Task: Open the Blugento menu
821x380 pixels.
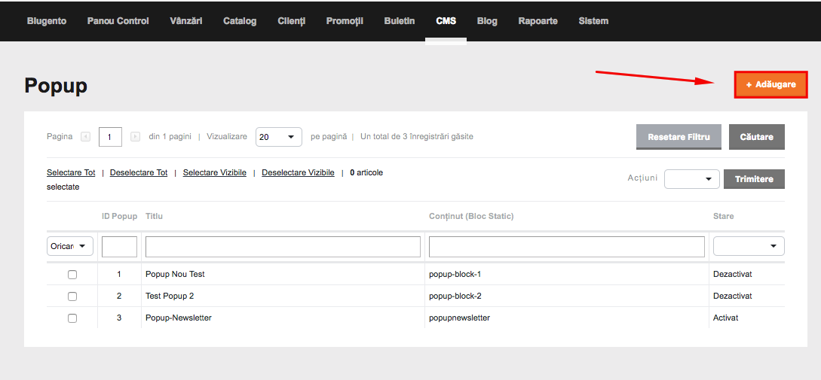Action: (47, 21)
